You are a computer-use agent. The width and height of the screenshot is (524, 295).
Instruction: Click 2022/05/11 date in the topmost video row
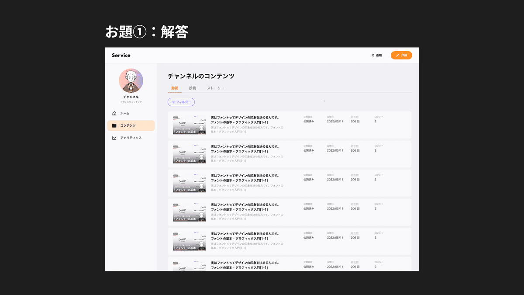pos(335,121)
